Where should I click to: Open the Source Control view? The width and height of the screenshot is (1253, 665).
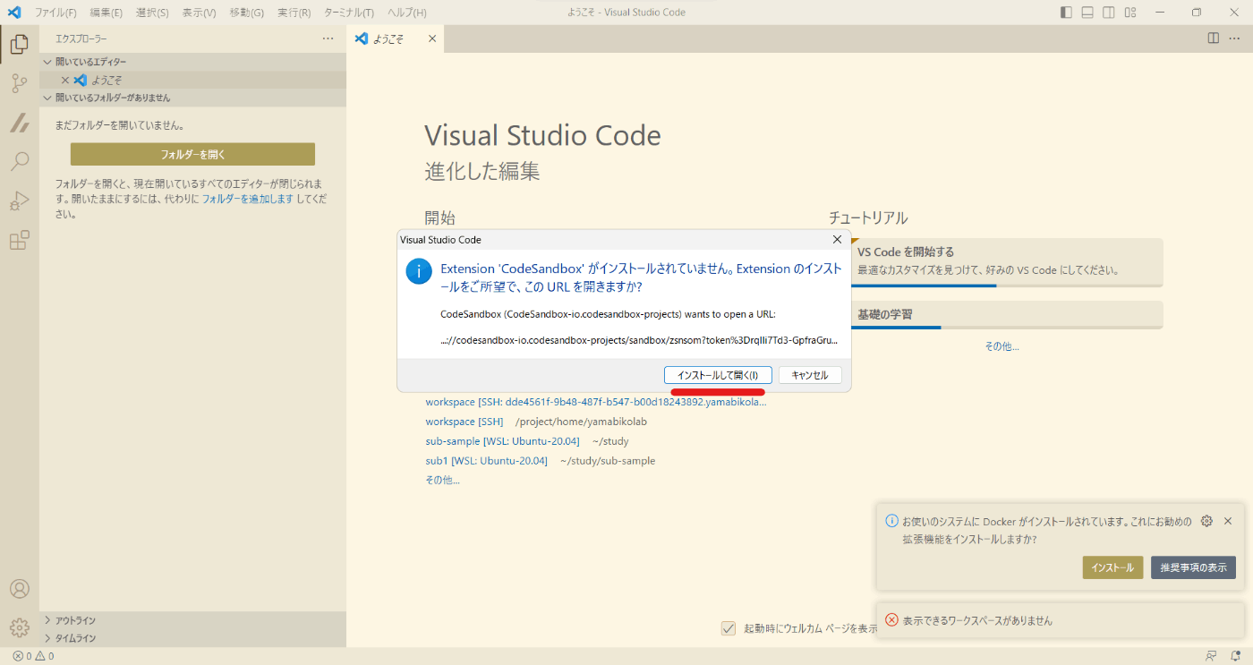[x=19, y=83]
